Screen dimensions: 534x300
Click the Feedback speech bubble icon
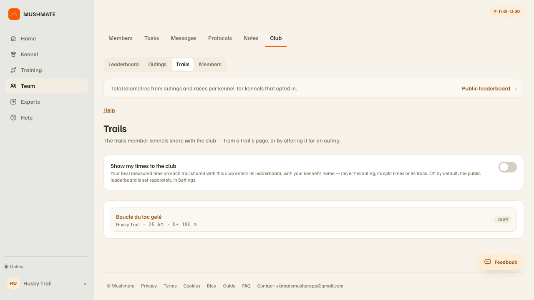click(487, 262)
